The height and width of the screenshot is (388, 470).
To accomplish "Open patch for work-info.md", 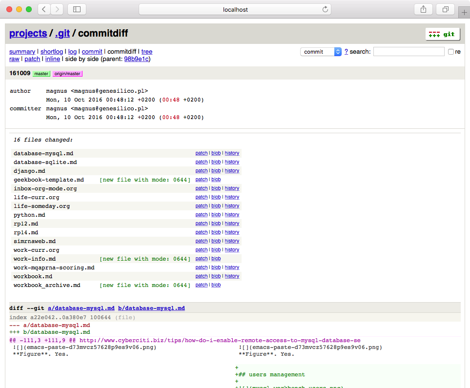I will pyautogui.click(x=202, y=259).
